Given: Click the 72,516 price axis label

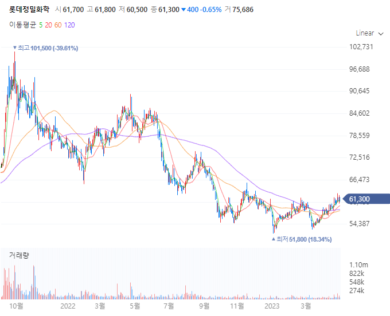Looking at the screenshot, I should [x=360, y=157].
